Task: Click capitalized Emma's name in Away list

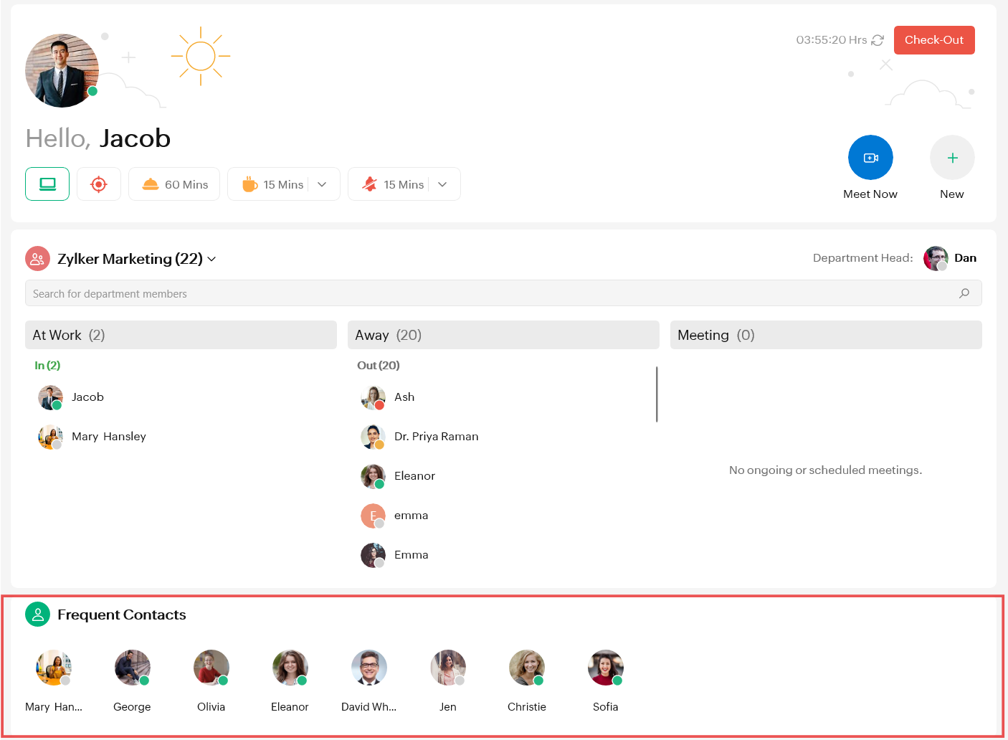Action: pos(412,555)
